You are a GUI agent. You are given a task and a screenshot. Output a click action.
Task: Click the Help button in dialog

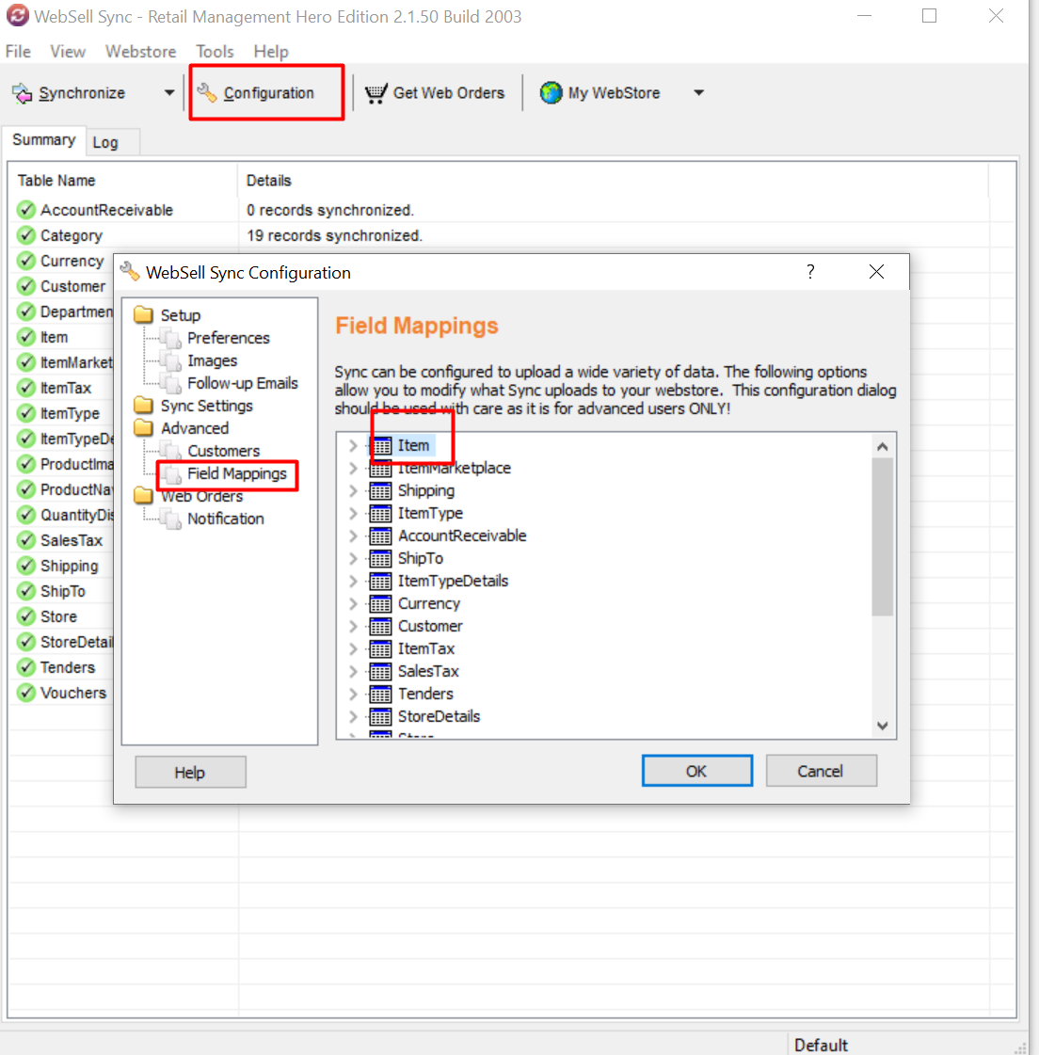click(190, 773)
